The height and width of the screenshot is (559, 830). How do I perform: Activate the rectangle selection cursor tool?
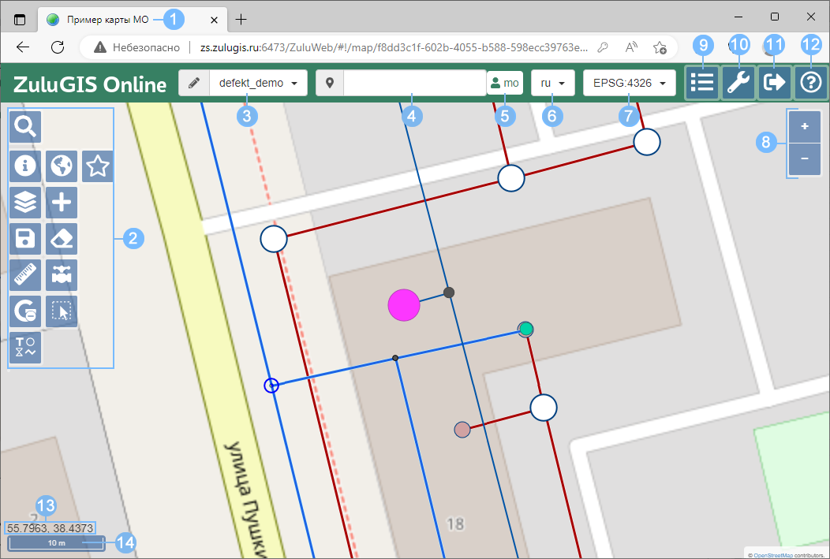click(62, 311)
